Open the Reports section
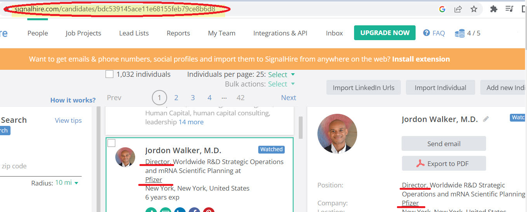The width and height of the screenshot is (527, 212). pos(178,33)
